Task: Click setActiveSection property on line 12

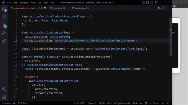Action: tap(38, 41)
